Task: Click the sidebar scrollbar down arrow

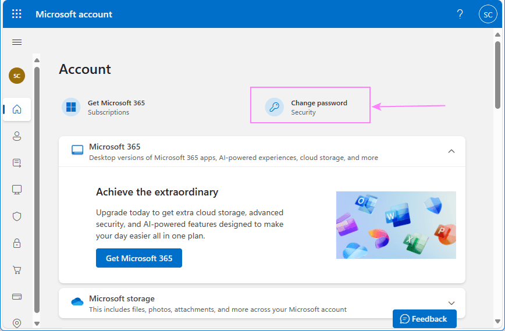Action: [x=37, y=323]
